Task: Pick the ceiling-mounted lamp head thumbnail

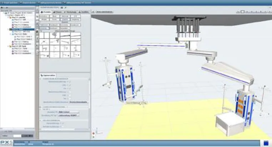Action: point(55,36)
